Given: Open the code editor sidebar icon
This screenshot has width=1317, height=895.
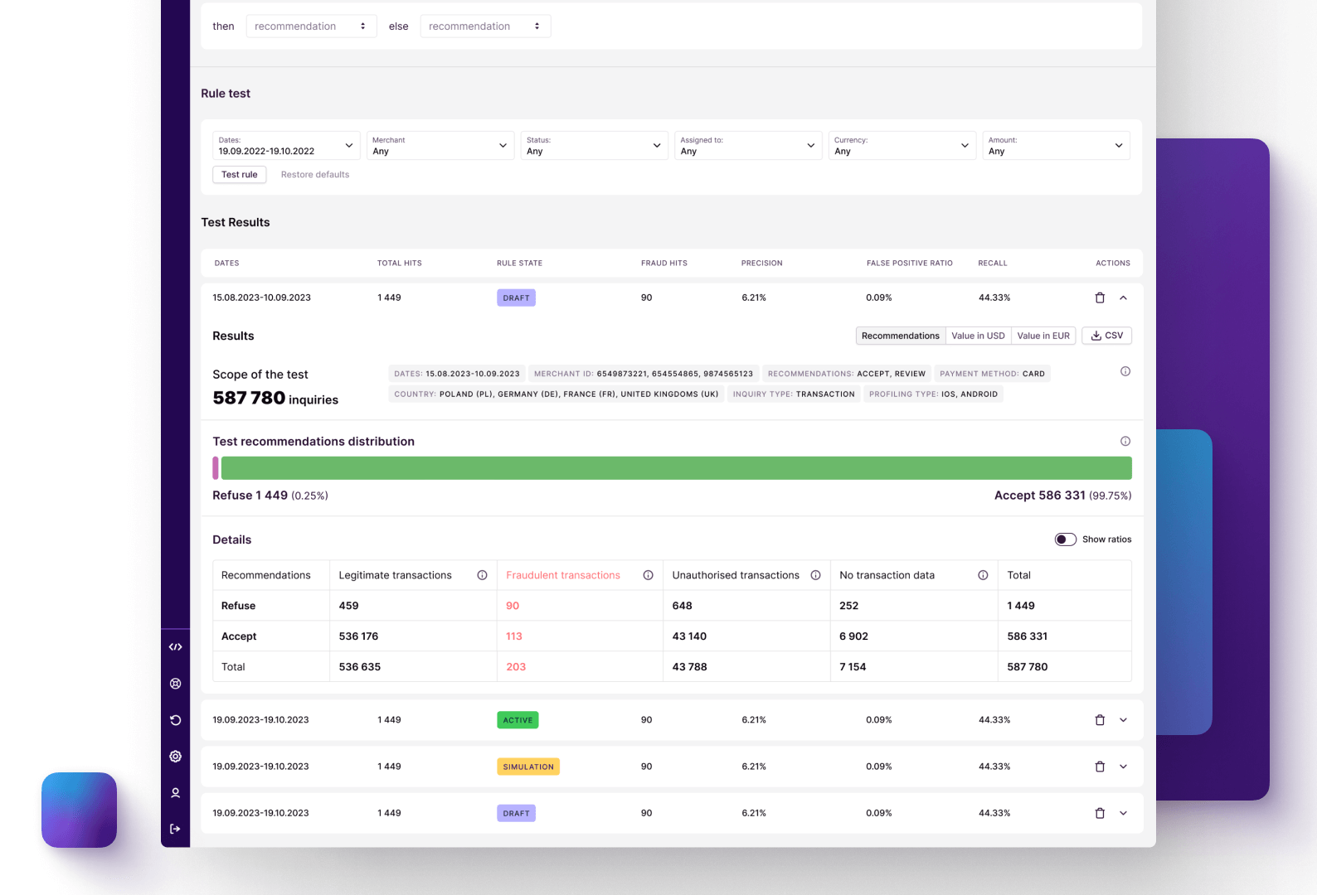Looking at the screenshot, I should pyautogui.click(x=175, y=647).
